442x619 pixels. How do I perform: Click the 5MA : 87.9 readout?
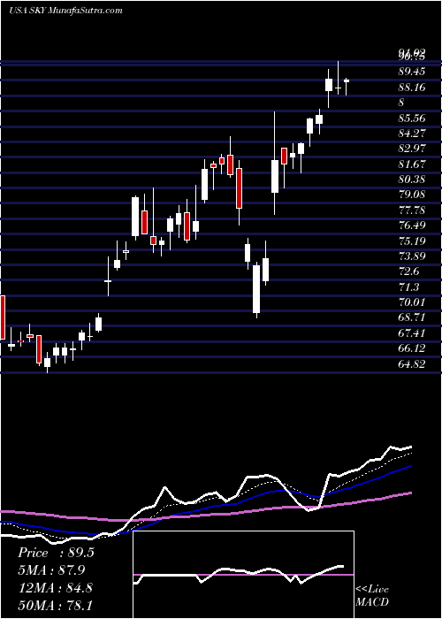pos(52,570)
